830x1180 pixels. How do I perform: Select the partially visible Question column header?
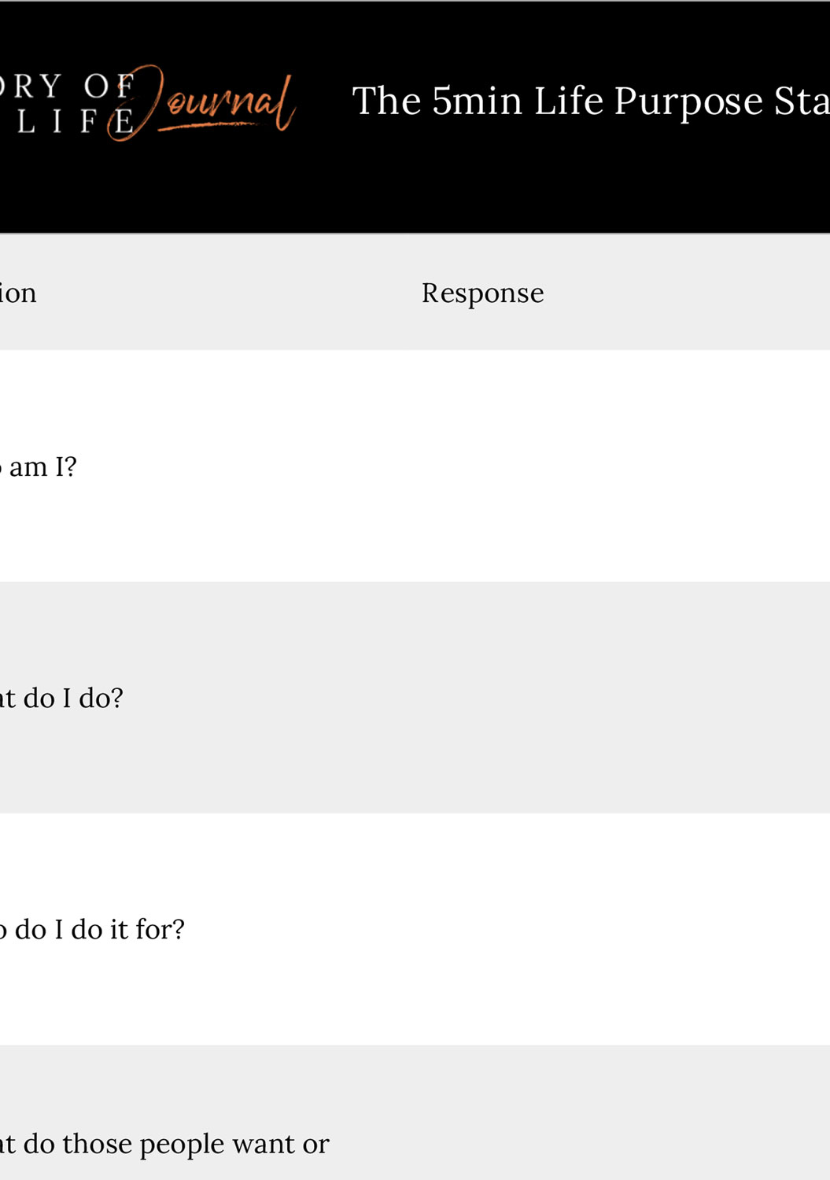[x=18, y=293]
